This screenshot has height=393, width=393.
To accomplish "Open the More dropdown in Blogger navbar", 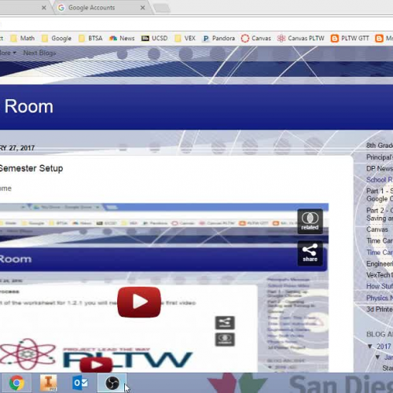I will click(x=8, y=53).
